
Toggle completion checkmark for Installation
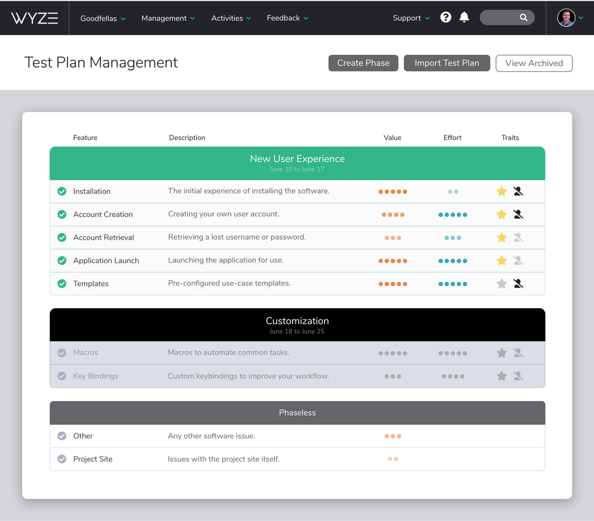(x=62, y=191)
